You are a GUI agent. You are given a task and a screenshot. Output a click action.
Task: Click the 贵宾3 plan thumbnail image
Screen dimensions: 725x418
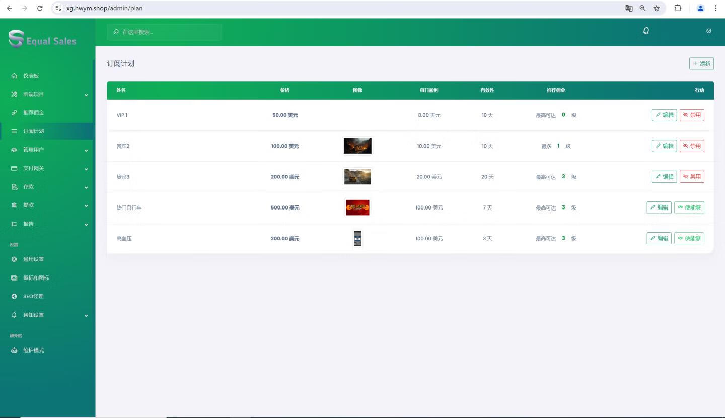pyautogui.click(x=357, y=177)
